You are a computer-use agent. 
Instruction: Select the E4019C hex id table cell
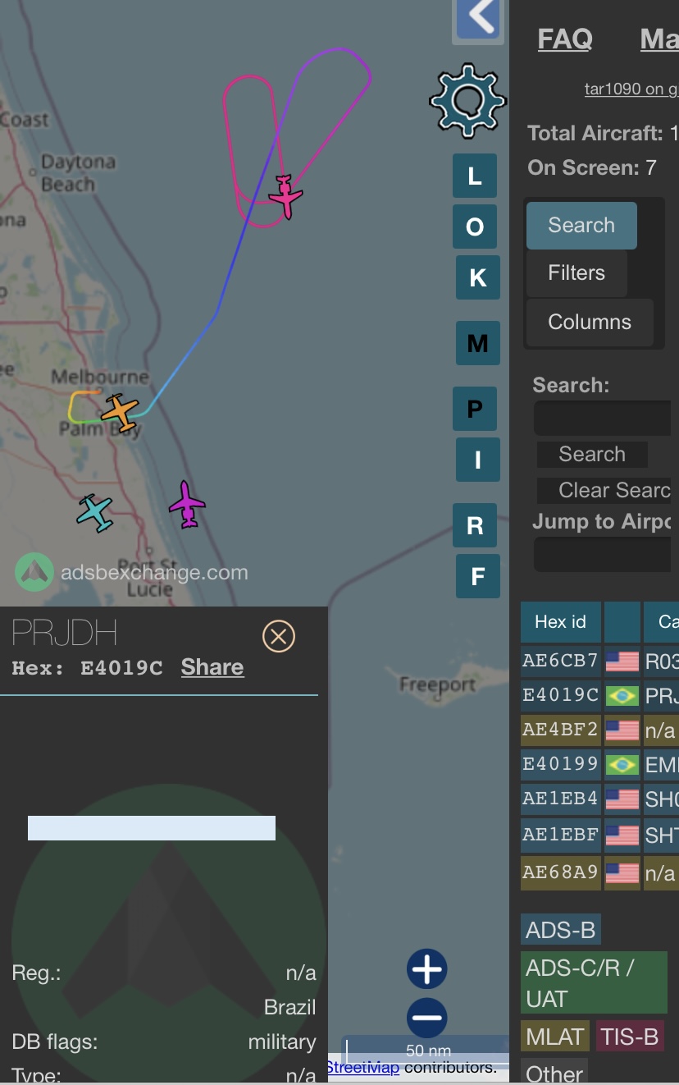click(561, 696)
